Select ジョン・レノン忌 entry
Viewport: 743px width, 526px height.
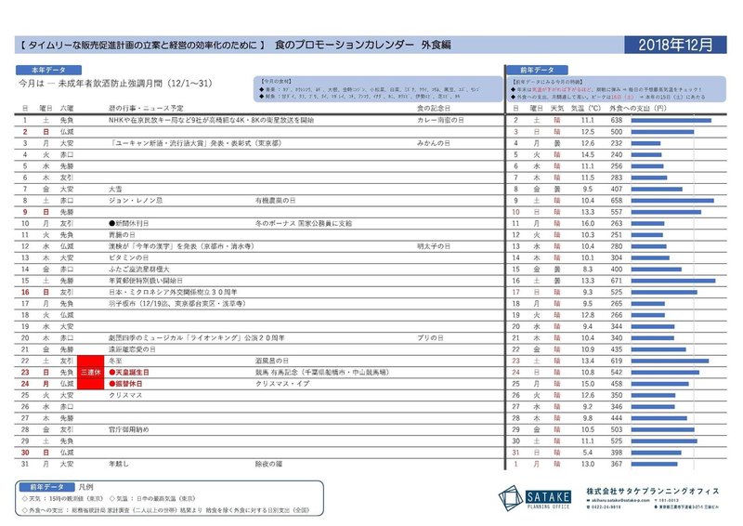[136, 200]
